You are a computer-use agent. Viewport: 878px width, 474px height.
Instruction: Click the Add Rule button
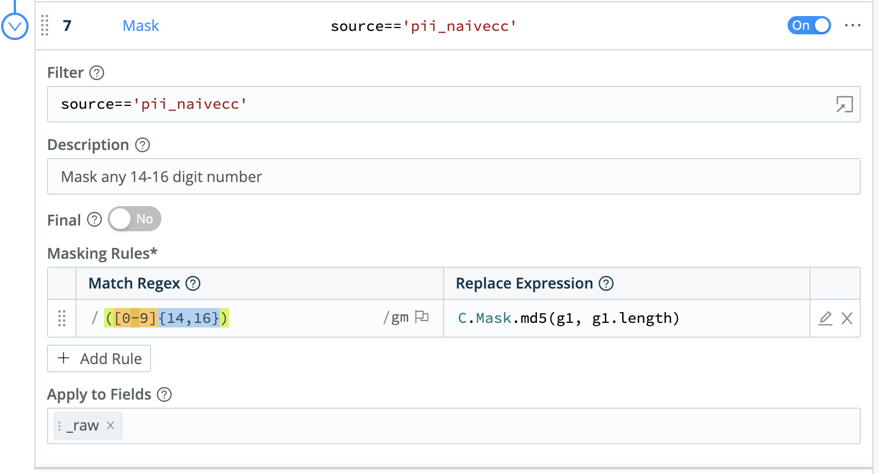click(x=98, y=358)
